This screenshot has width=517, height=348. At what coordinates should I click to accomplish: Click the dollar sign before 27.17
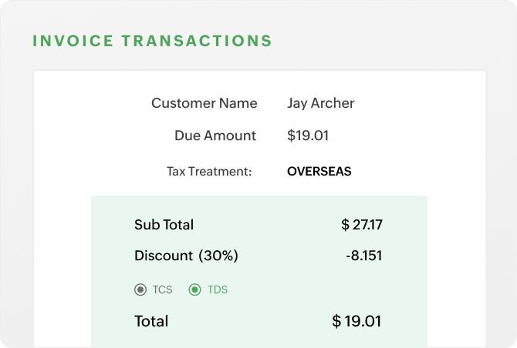(x=345, y=225)
